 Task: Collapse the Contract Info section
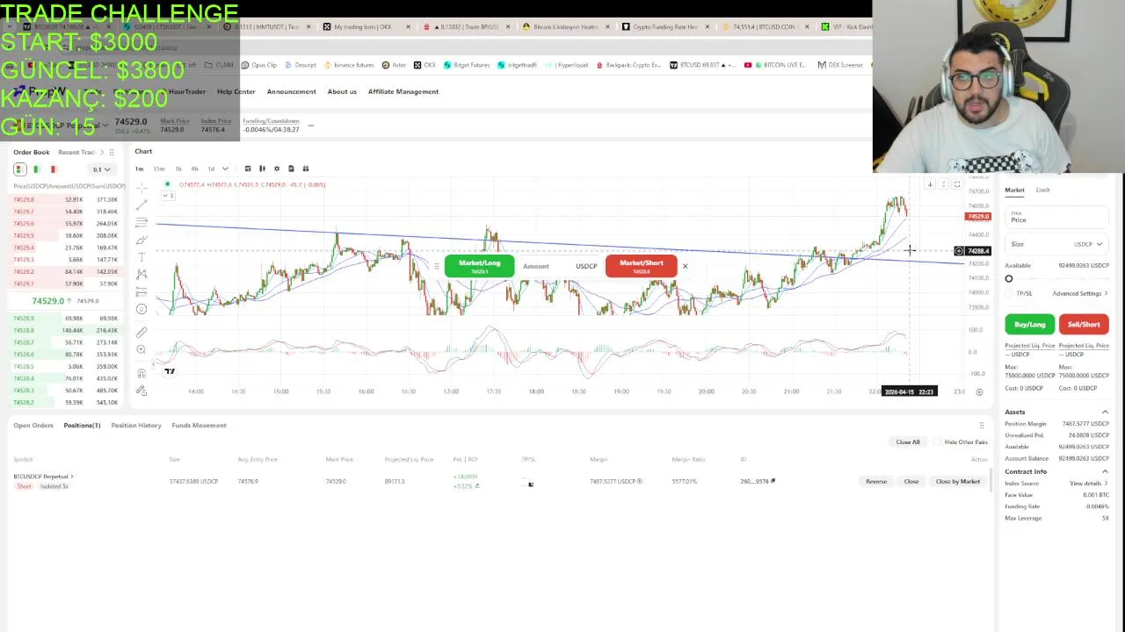(x=1105, y=471)
